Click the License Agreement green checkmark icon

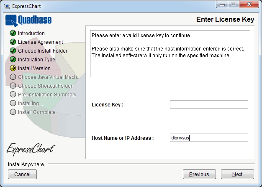click(13, 42)
